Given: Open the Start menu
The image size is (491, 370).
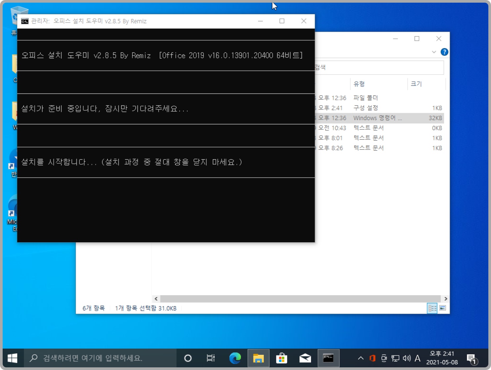Looking at the screenshot, I should (12, 358).
